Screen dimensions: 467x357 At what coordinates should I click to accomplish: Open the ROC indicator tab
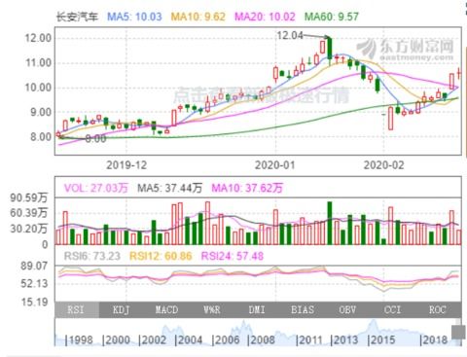click(x=438, y=309)
